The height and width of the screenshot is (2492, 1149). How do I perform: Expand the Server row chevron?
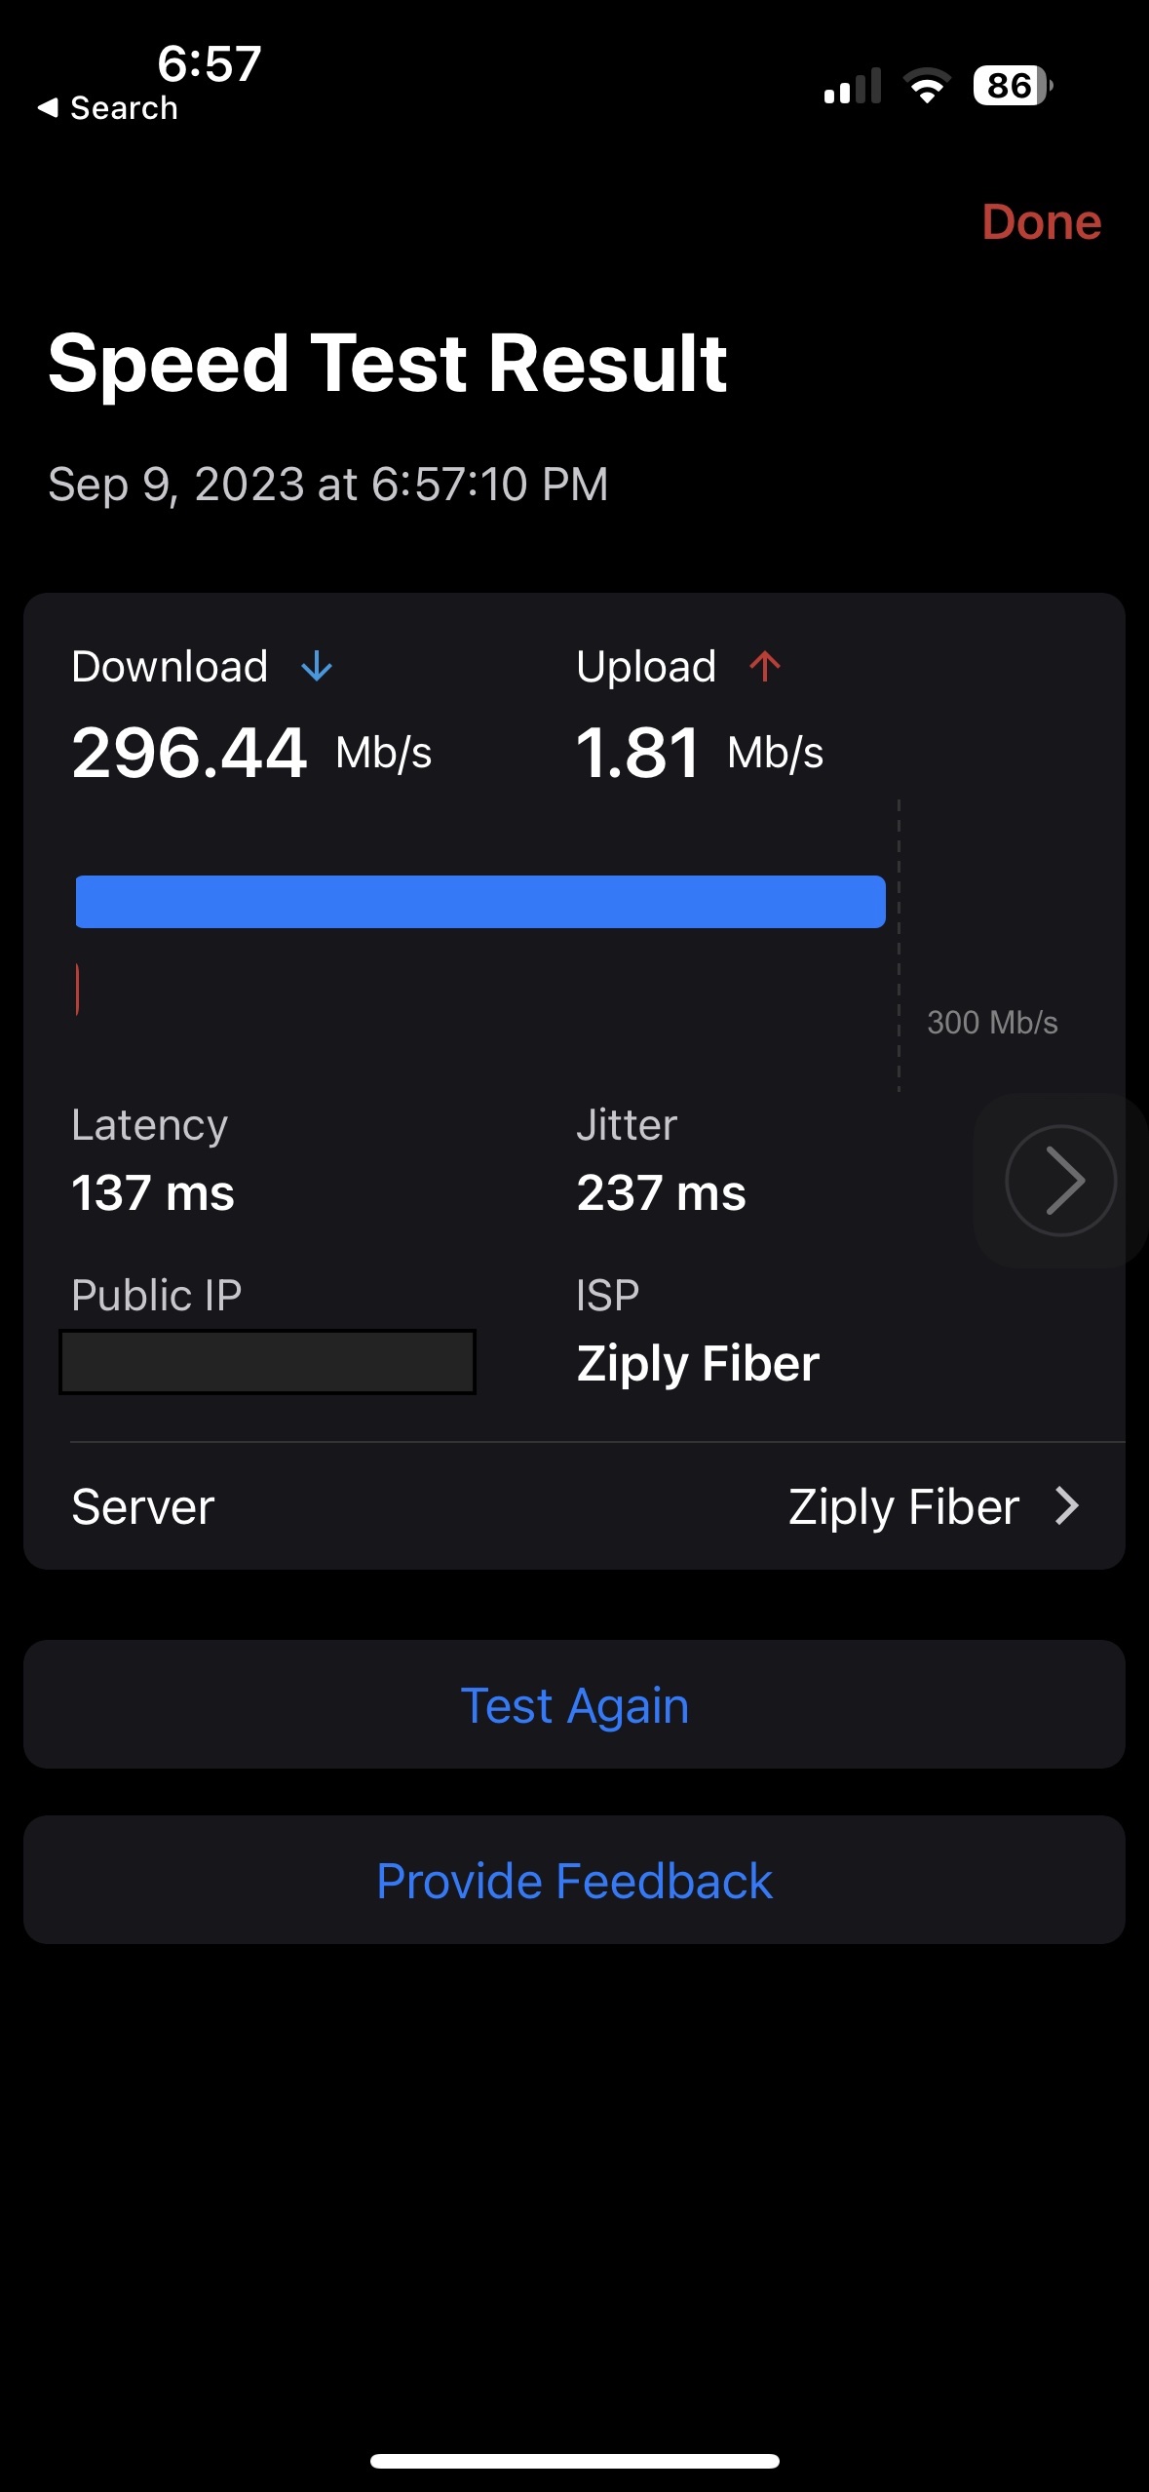coord(1068,1506)
